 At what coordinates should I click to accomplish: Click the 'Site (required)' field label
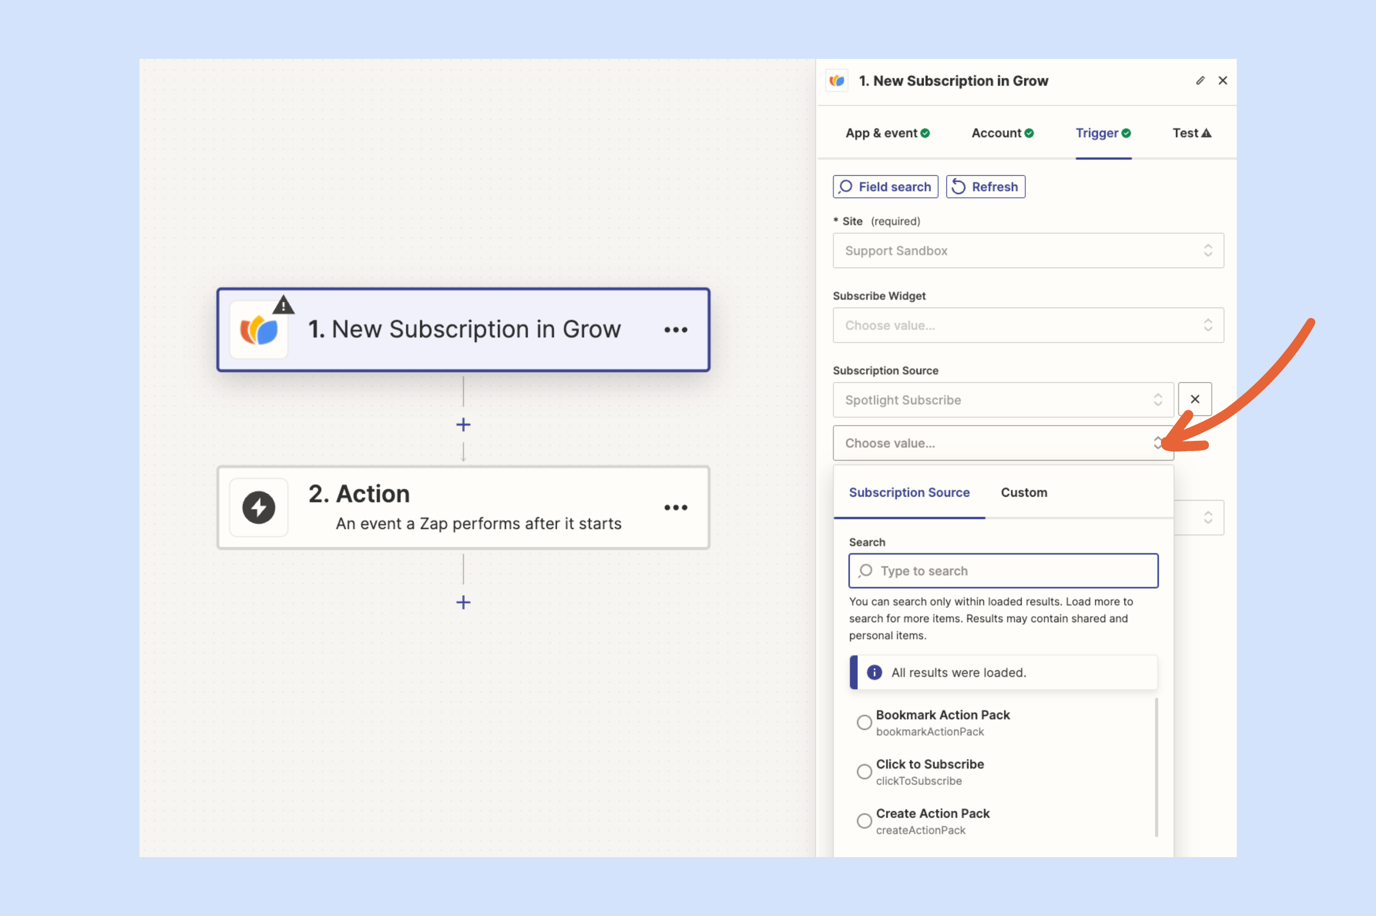[x=876, y=221]
